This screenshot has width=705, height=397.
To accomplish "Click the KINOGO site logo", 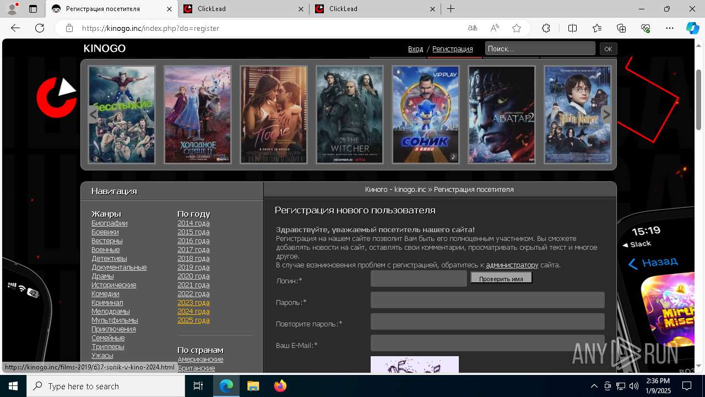I will pyautogui.click(x=105, y=49).
